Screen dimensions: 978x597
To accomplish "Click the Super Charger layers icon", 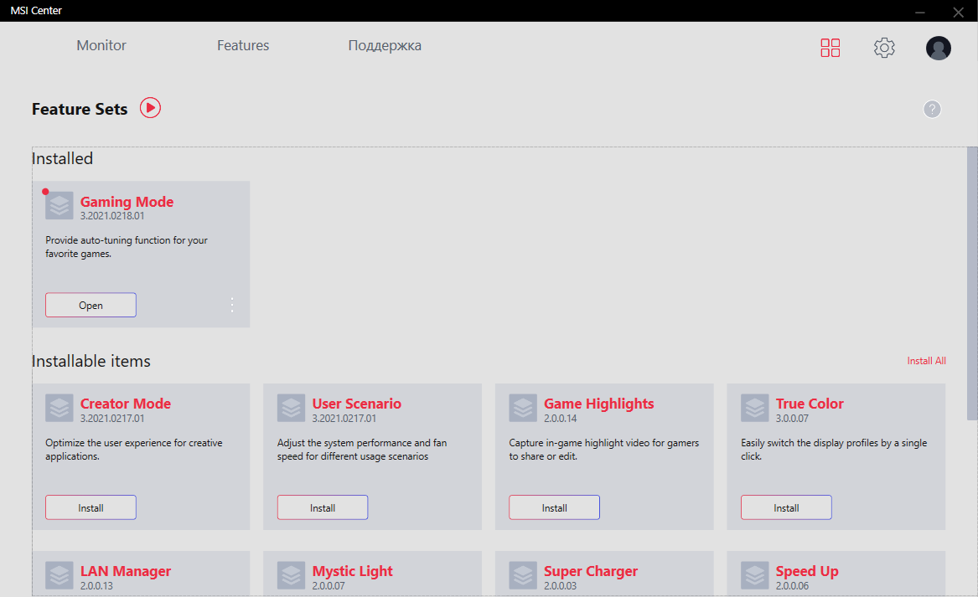I will tap(523, 576).
